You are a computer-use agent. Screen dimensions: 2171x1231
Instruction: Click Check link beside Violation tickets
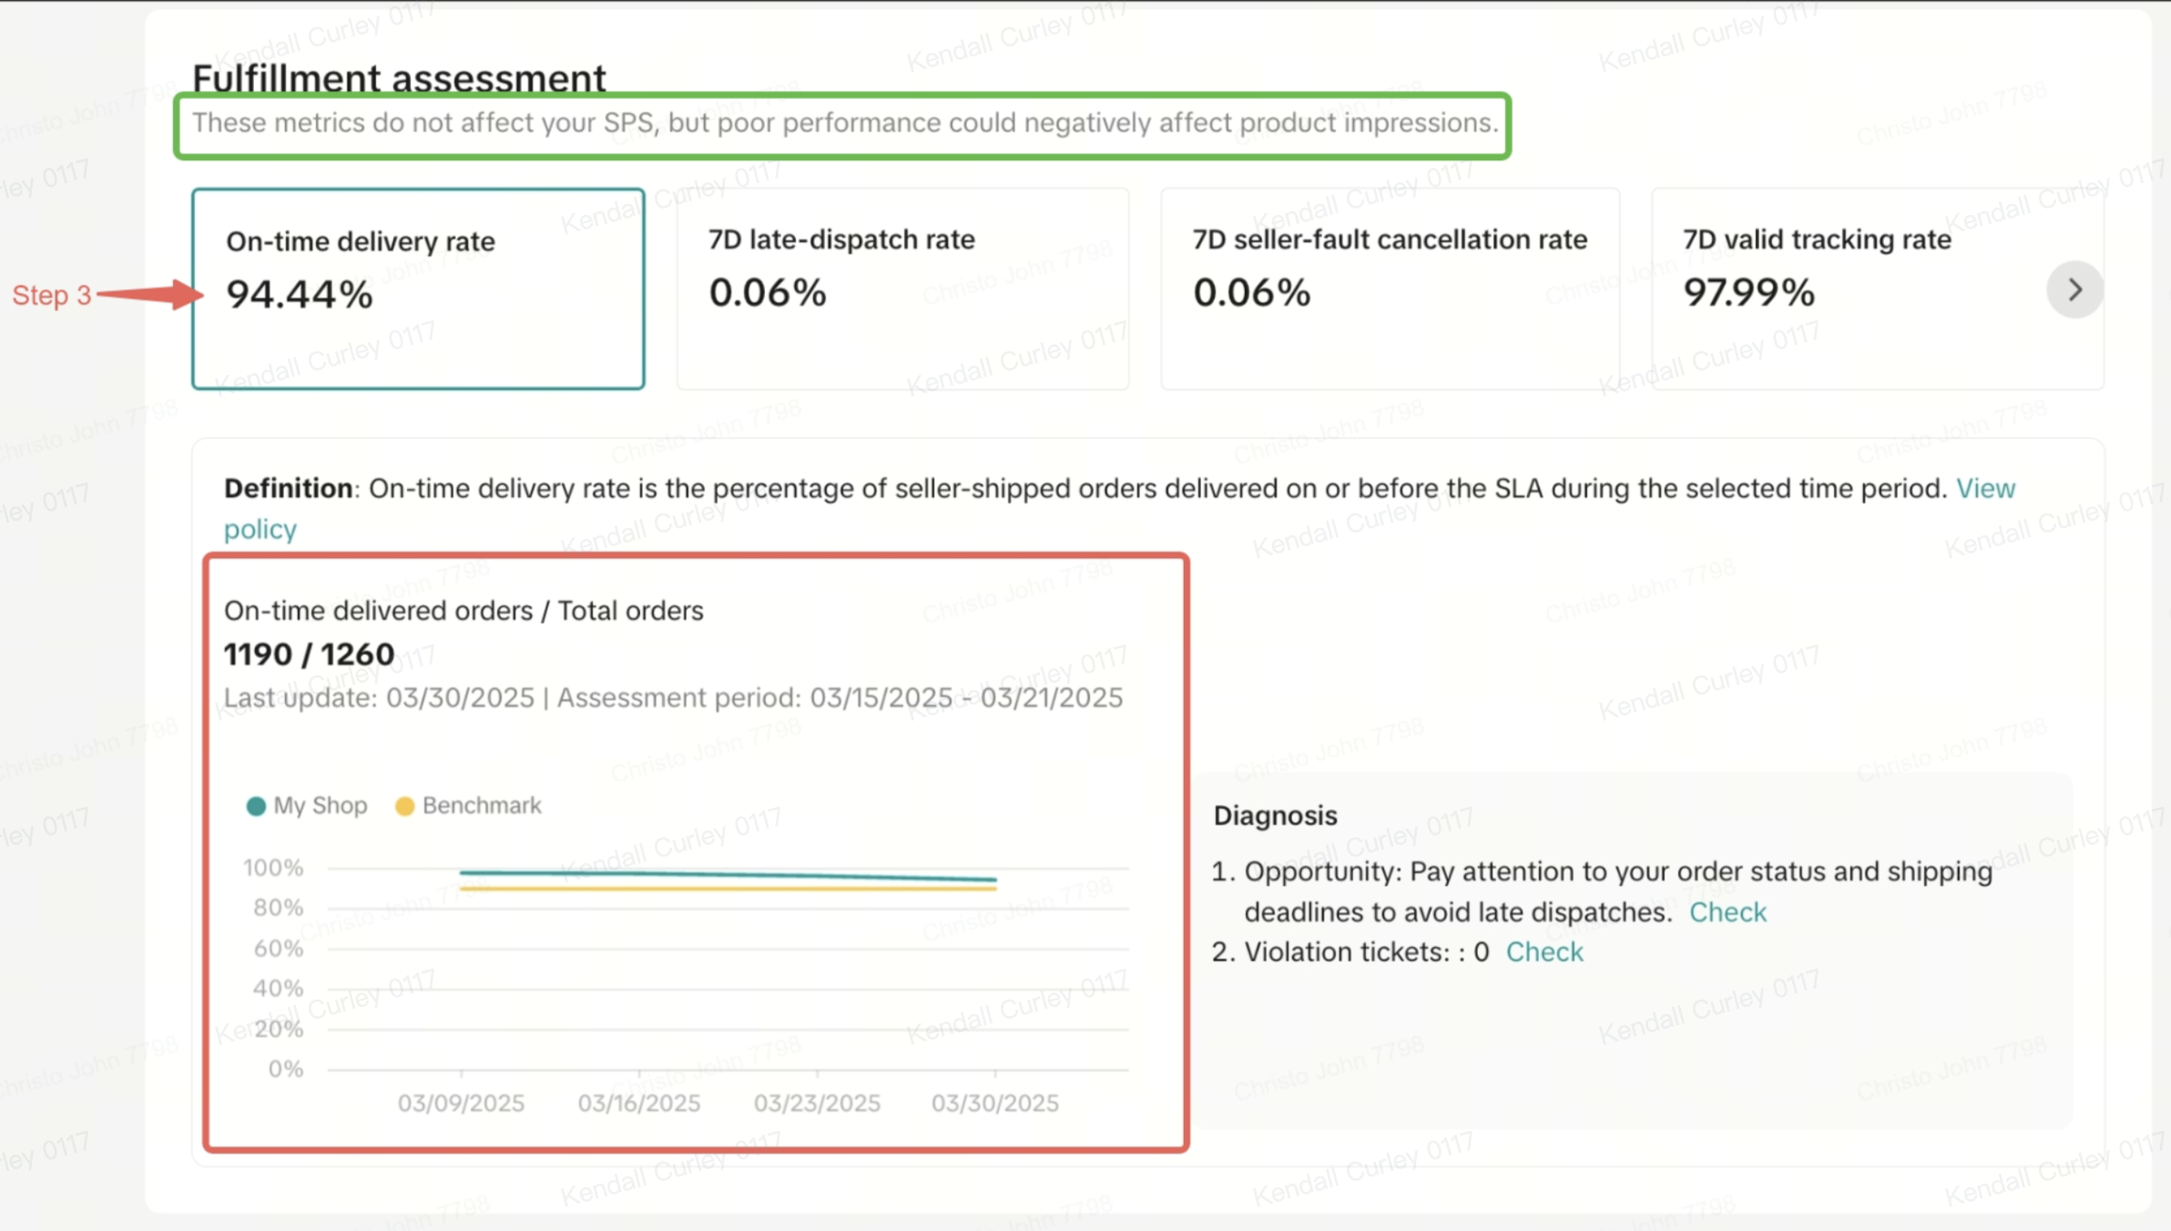point(1544,952)
